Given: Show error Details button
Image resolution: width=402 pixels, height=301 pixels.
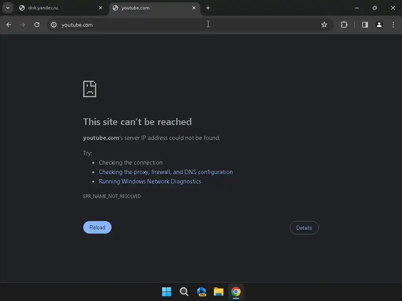Looking at the screenshot, I should click(304, 228).
